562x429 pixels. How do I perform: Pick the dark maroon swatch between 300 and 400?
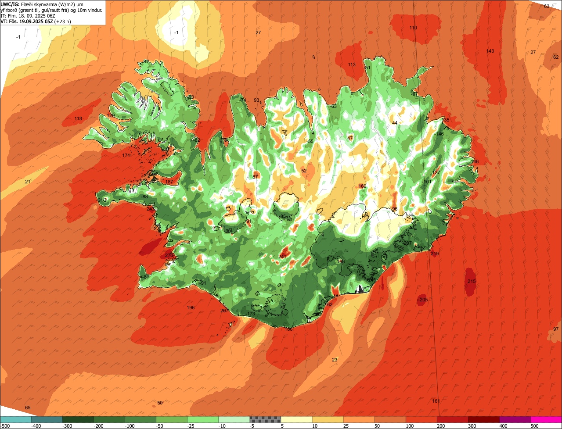pos(484,419)
